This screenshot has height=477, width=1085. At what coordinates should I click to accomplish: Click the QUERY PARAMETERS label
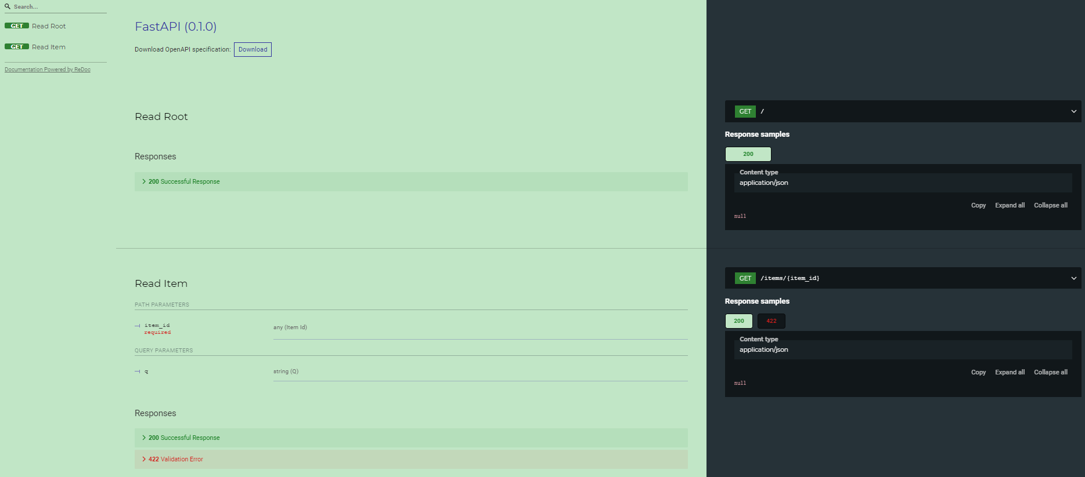coord(164,351)
